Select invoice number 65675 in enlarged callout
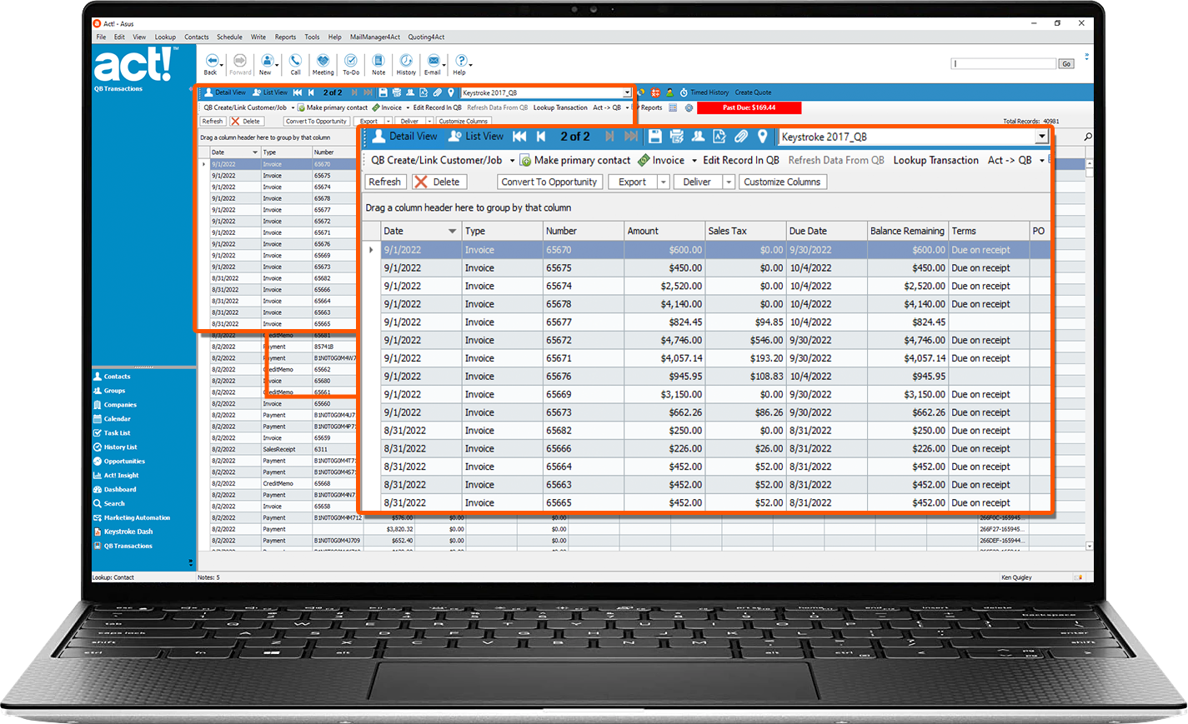 (559, 268)
